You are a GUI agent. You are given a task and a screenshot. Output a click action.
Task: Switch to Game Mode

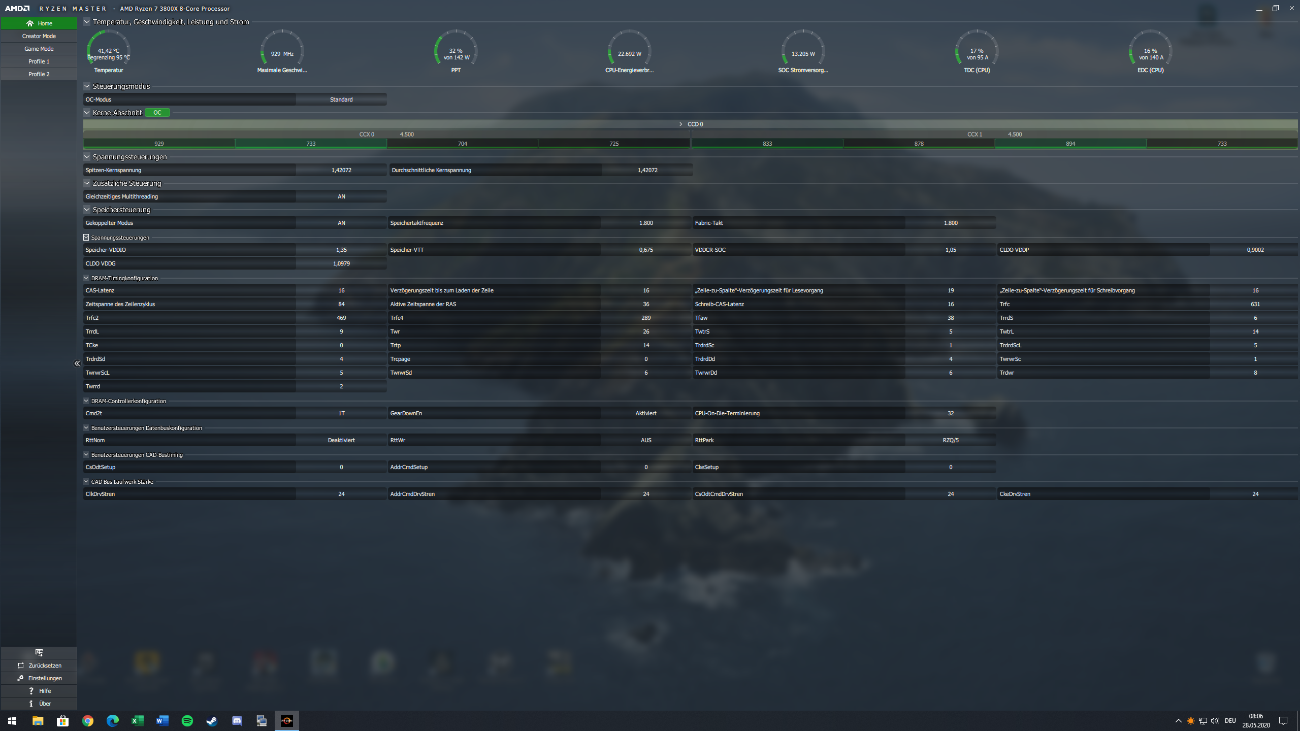[39, 49]
